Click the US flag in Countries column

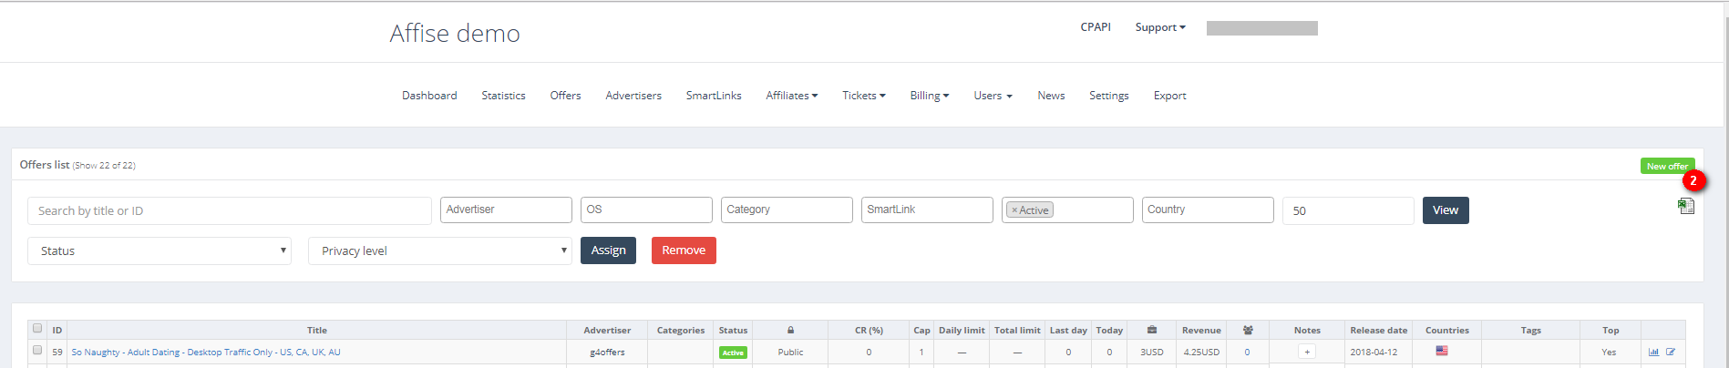[1442, 351]
